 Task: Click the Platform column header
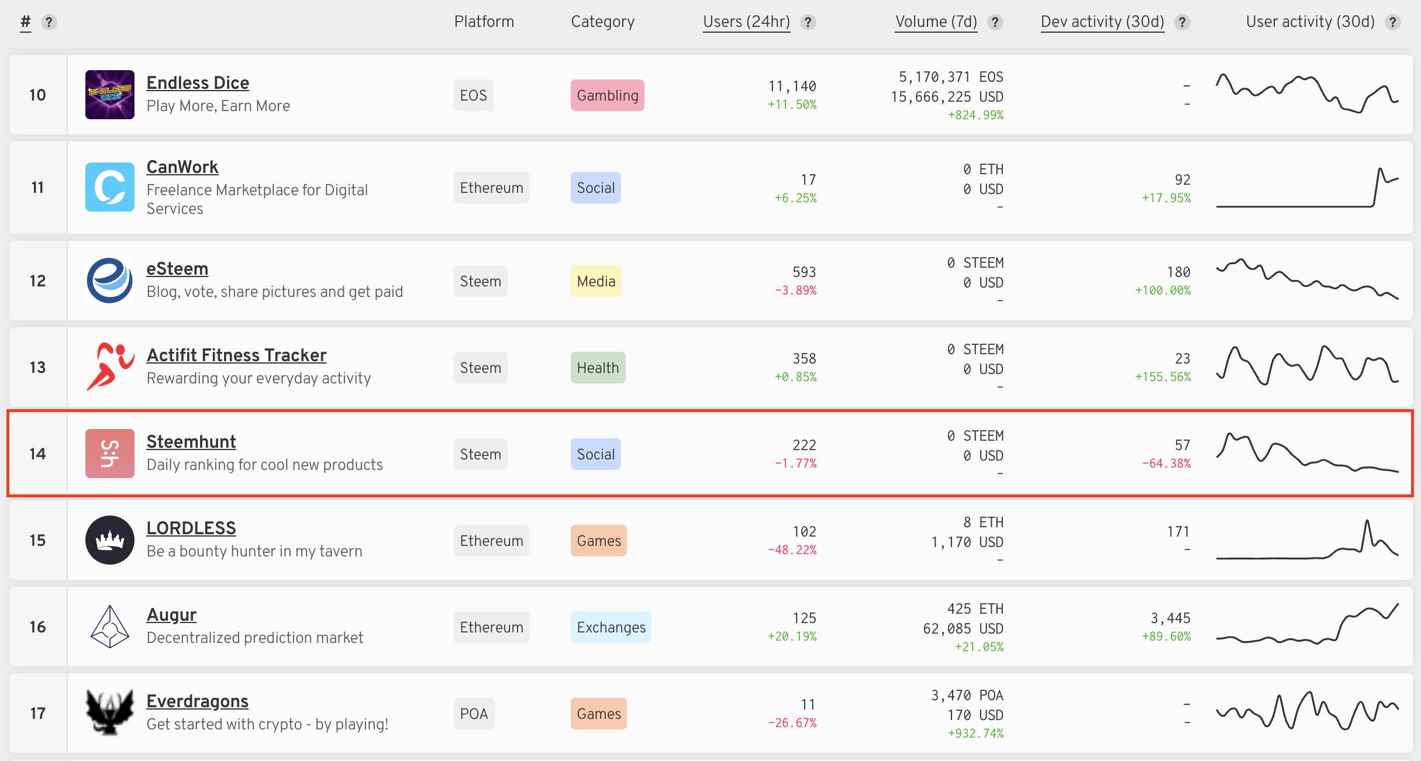(x=484, y=22)
